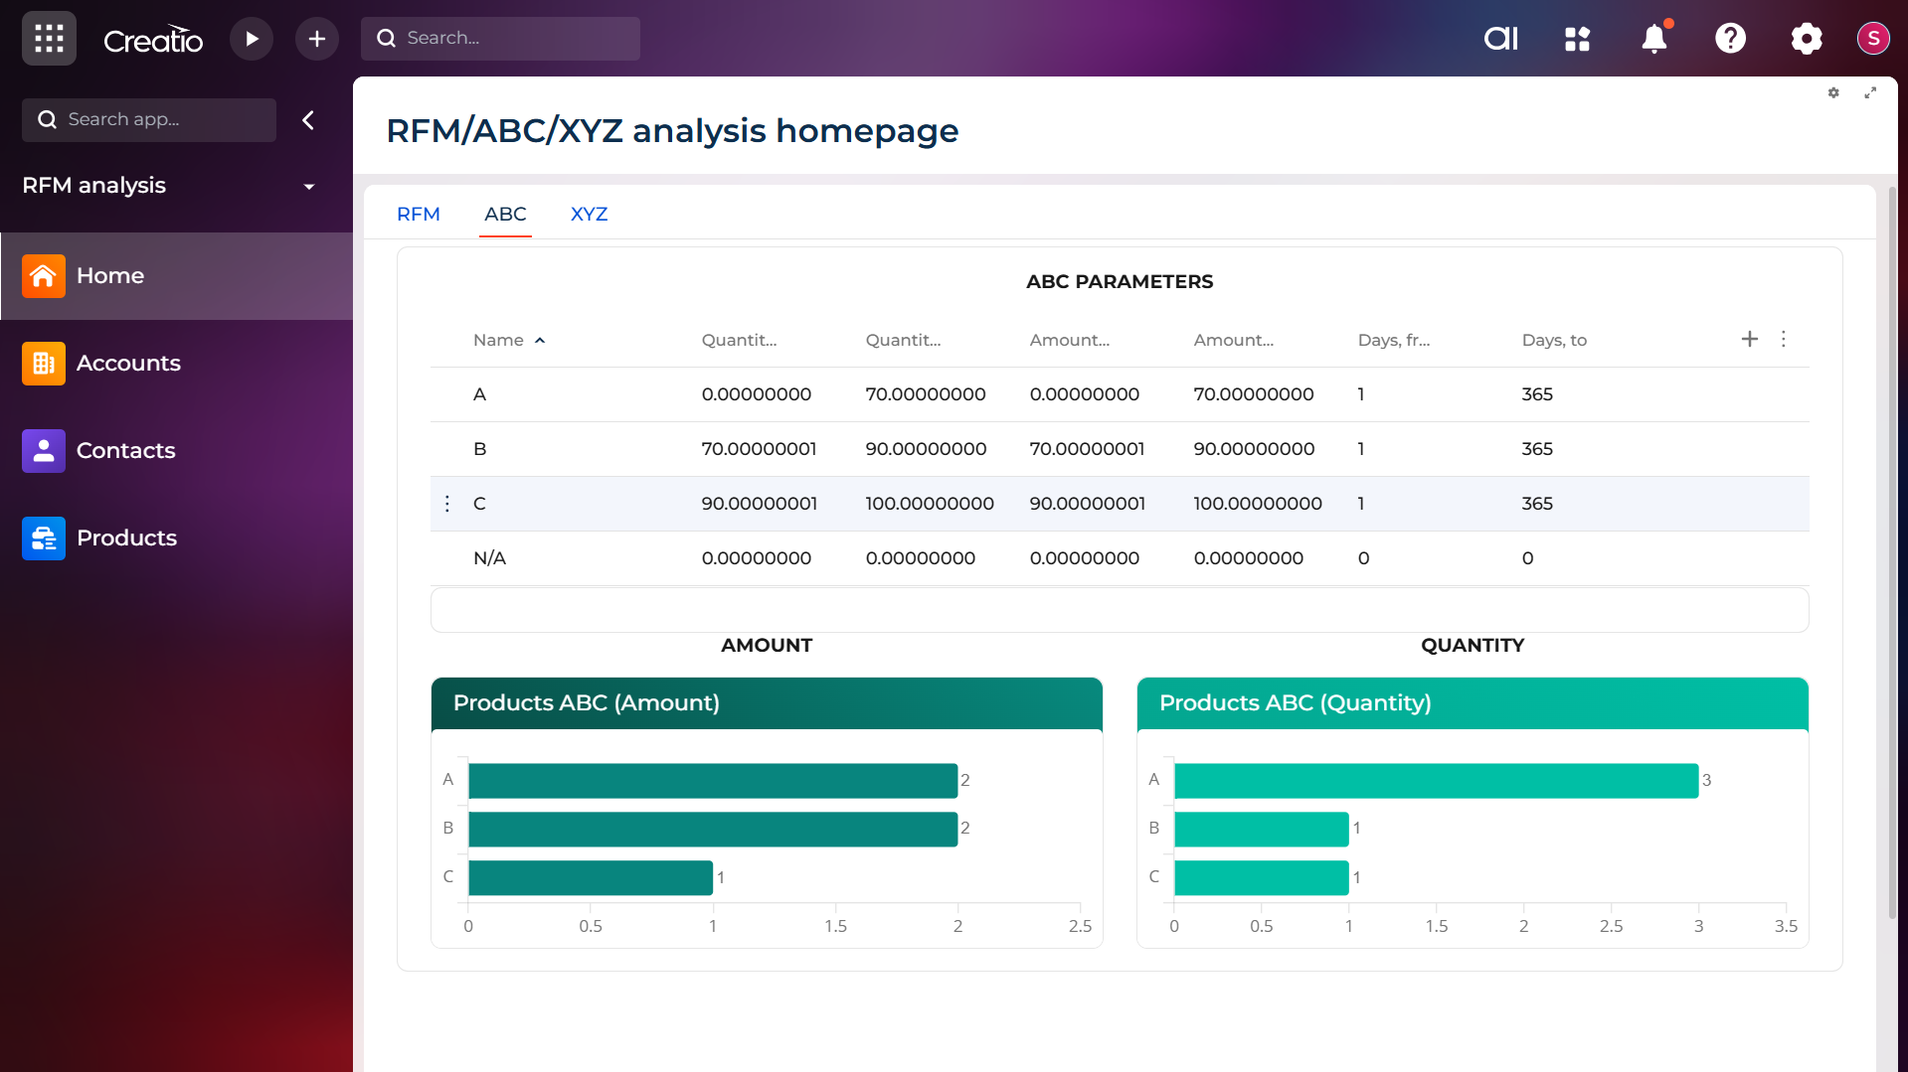Open the app launcher grid icon
1908x1072 pixels.
(49, 39)
